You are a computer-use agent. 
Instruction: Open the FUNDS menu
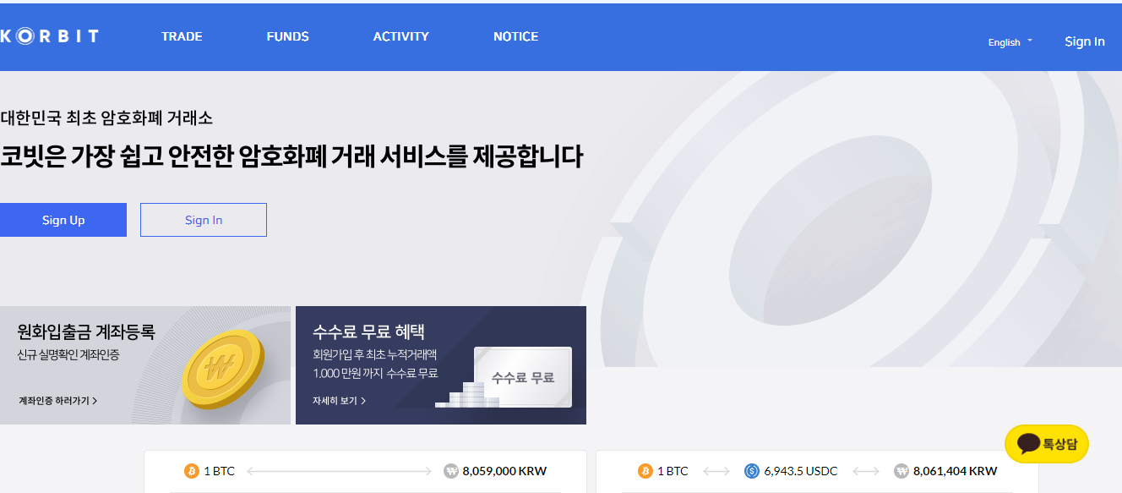pyautogui.click(x=288, y=36)
